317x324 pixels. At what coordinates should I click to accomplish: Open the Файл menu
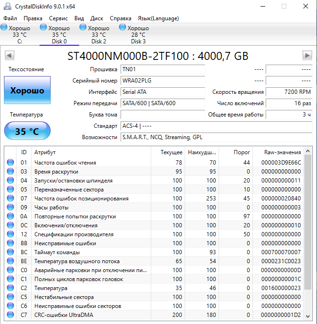pos(10,18)
